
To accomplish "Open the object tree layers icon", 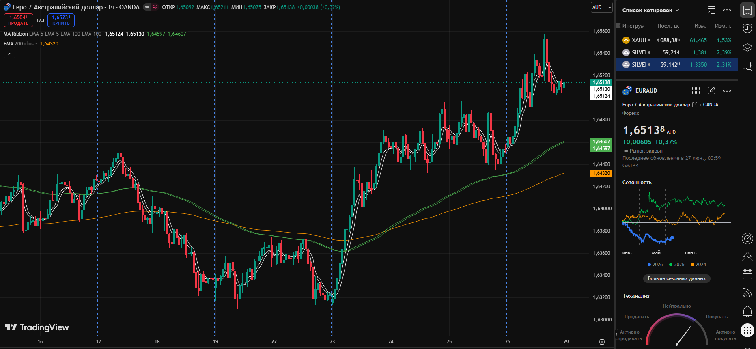I will 747,47.
